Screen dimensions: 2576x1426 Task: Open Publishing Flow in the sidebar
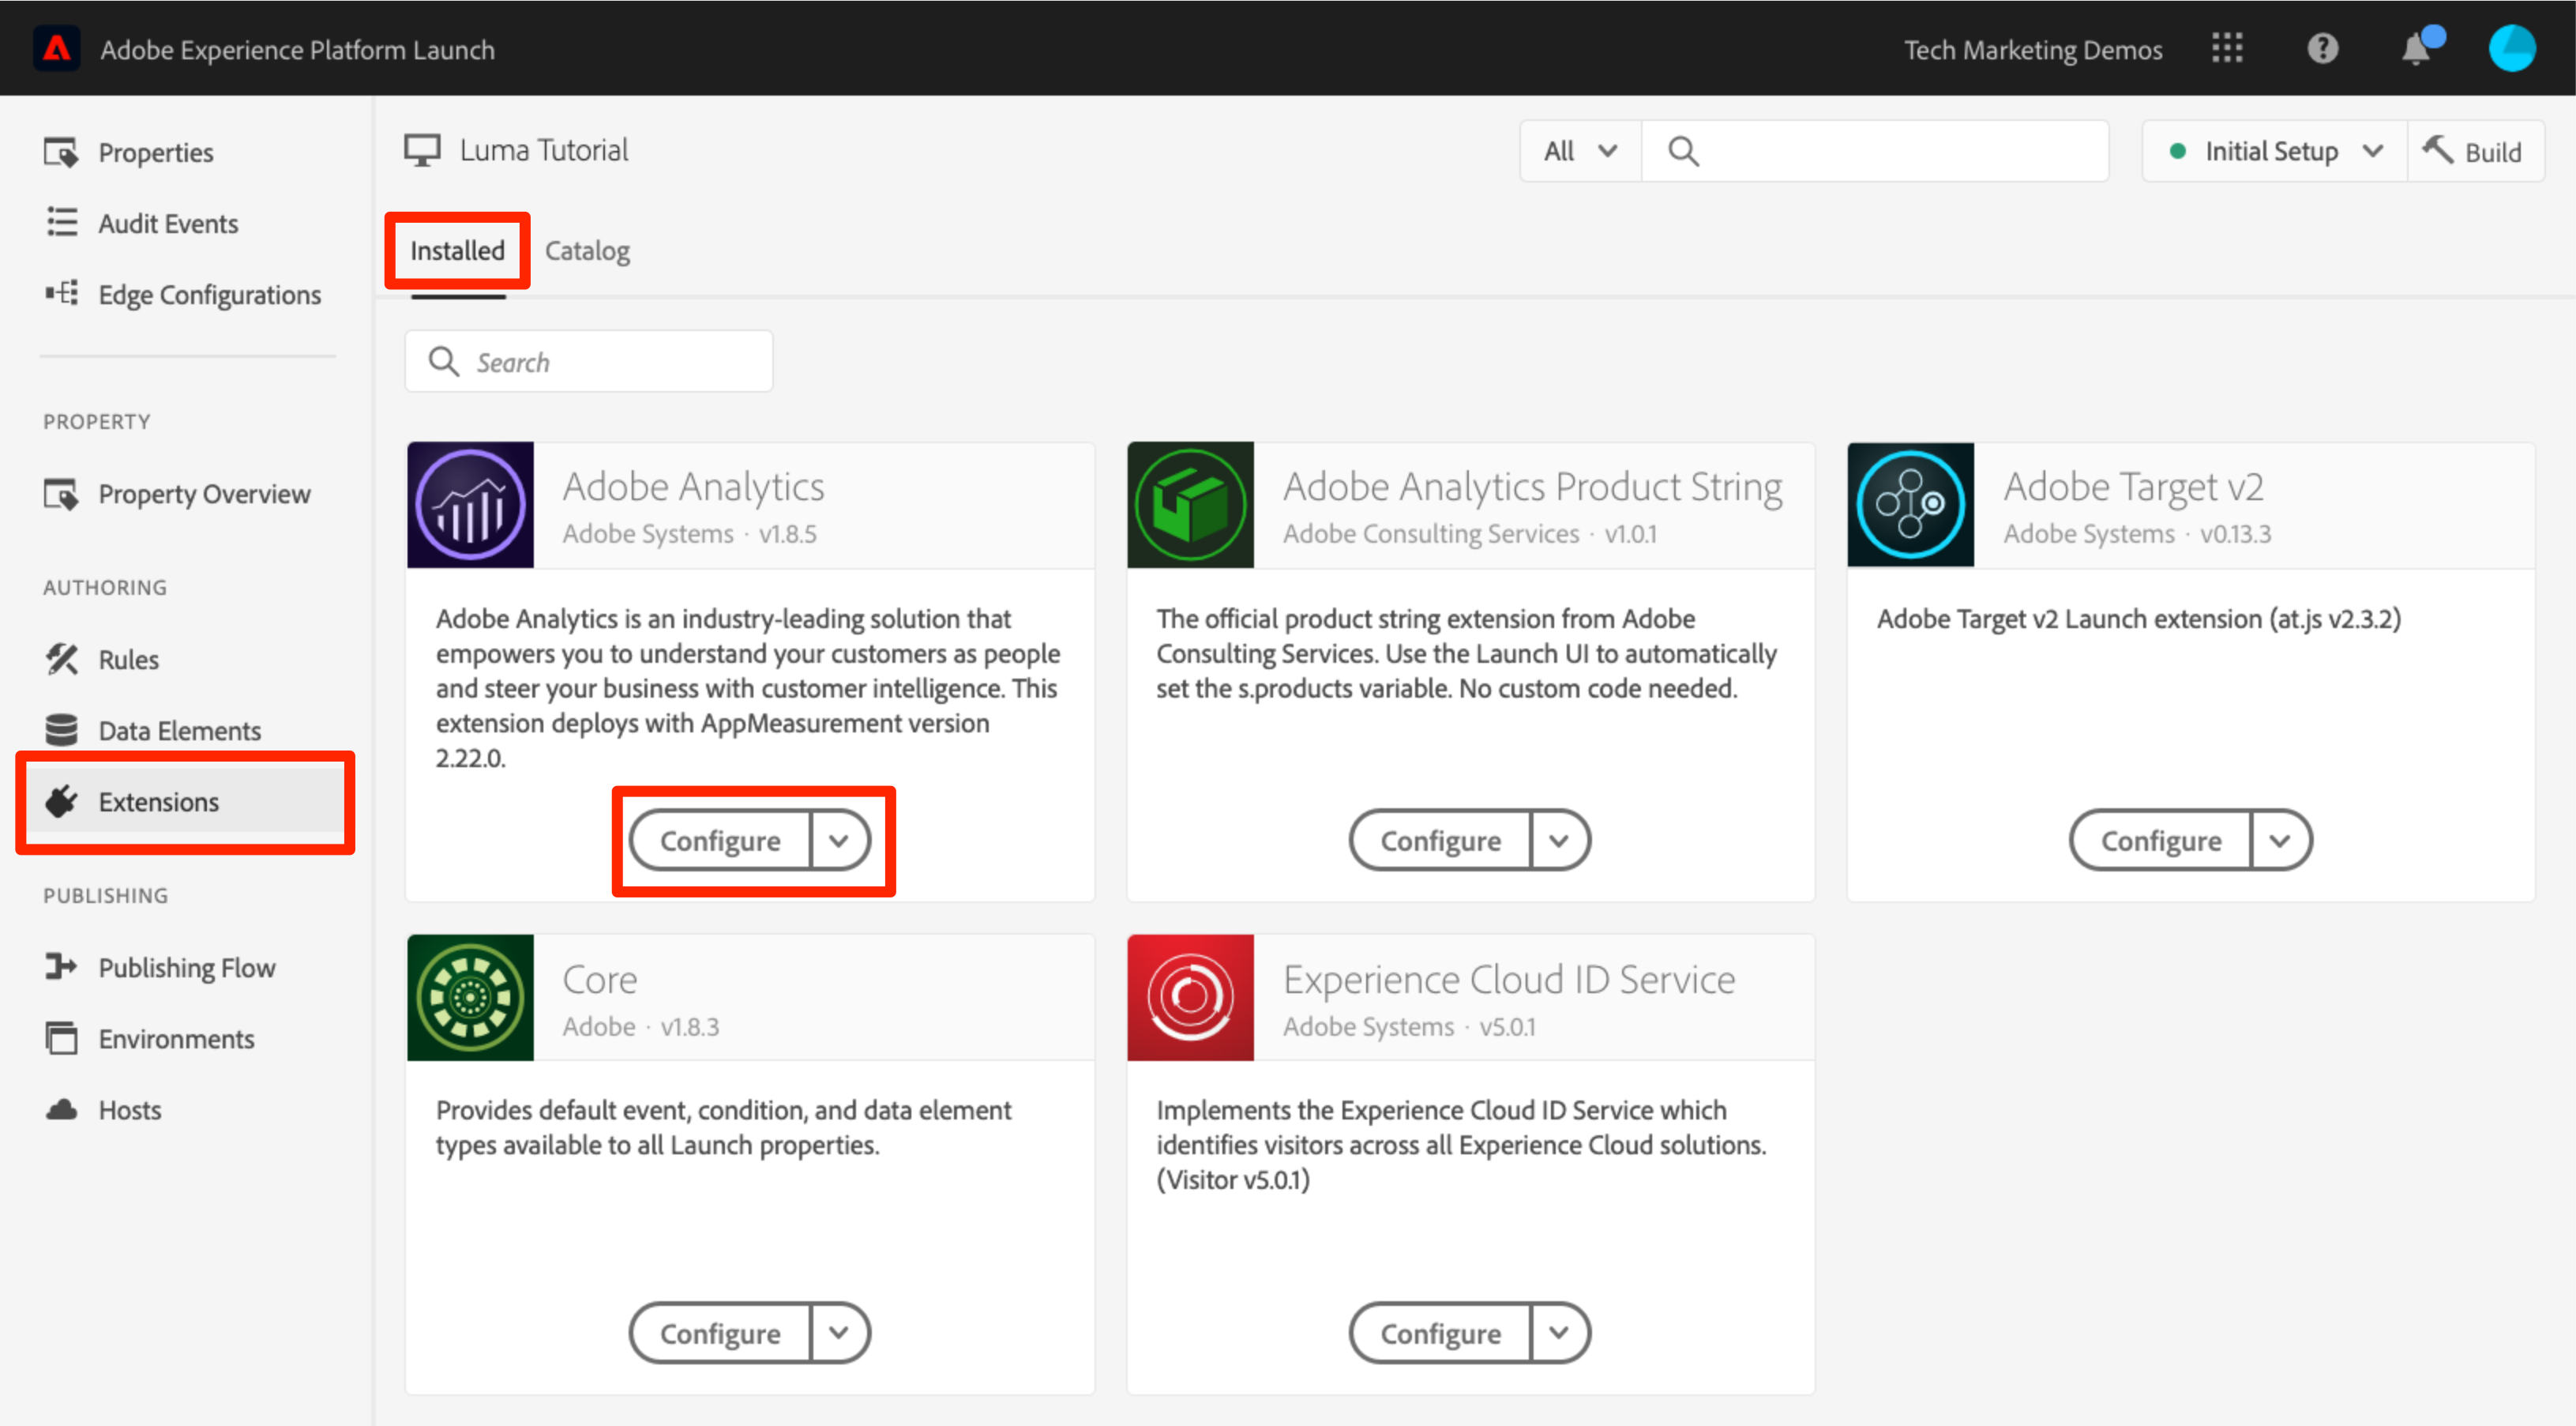(186, 968)
